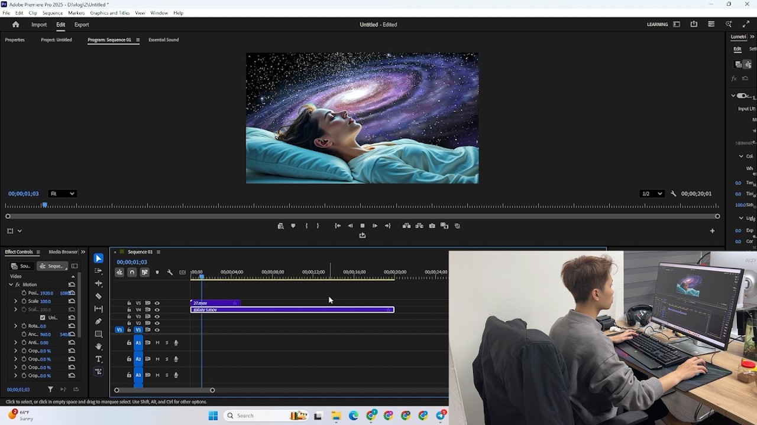Expand the Anti-flicker property

coord(16,342)
